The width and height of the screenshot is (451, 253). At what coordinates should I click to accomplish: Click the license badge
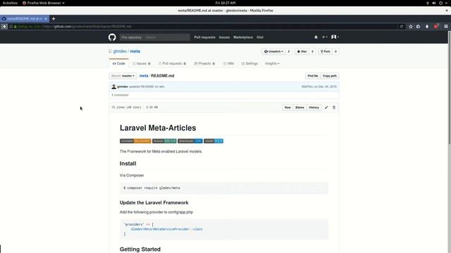click(x=164, y=141)
